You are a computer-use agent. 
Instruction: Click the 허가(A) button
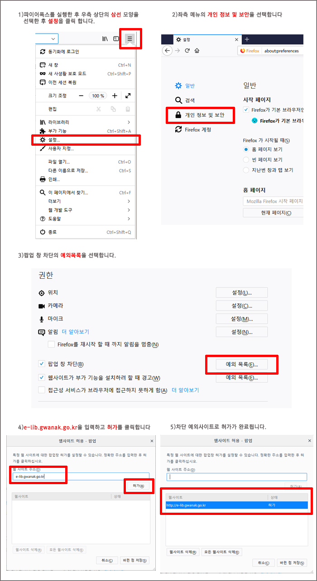139,486
